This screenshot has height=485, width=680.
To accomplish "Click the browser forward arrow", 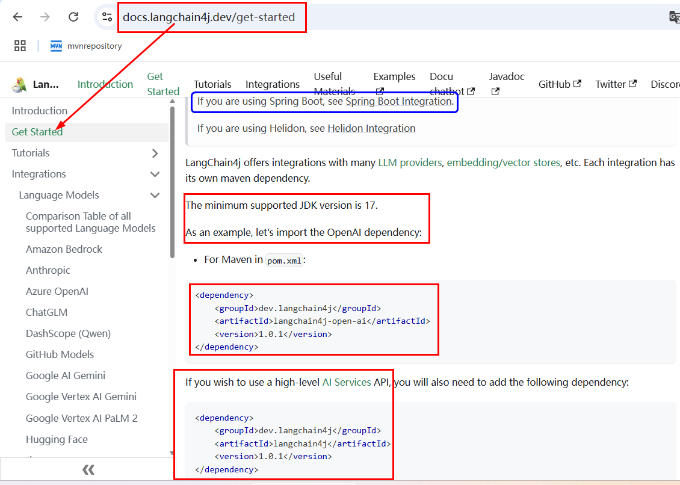I will tap(45, 17).
